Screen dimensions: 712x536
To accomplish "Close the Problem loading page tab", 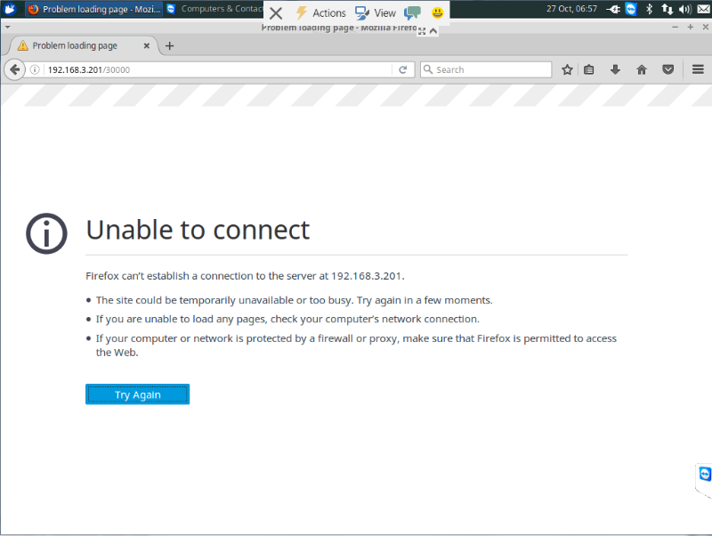I will [x=146, y=46].
